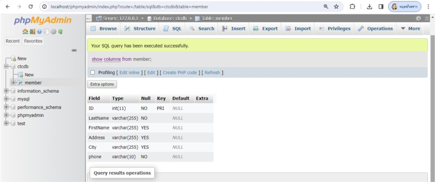Click the log out icon in sidebar
The image size is (435, 182).
click(32, 32)
